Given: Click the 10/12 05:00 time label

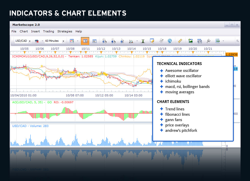Looking at the screenshot, I should (x=104, y=95).
